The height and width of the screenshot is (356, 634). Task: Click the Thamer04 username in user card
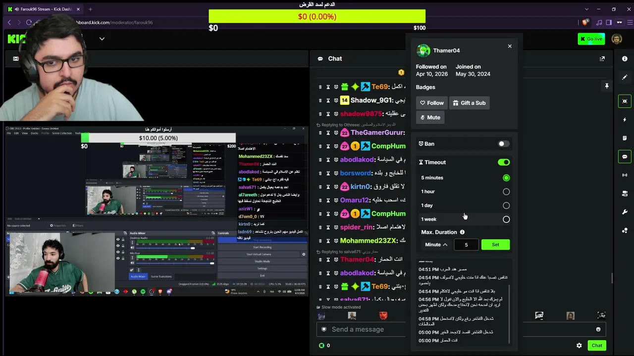pyautogui.click(x=446, y=50)
